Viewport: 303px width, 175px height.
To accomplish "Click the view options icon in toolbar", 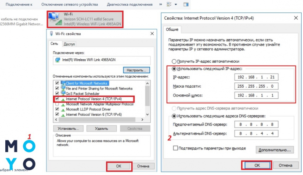I will [x=169, y=4].
